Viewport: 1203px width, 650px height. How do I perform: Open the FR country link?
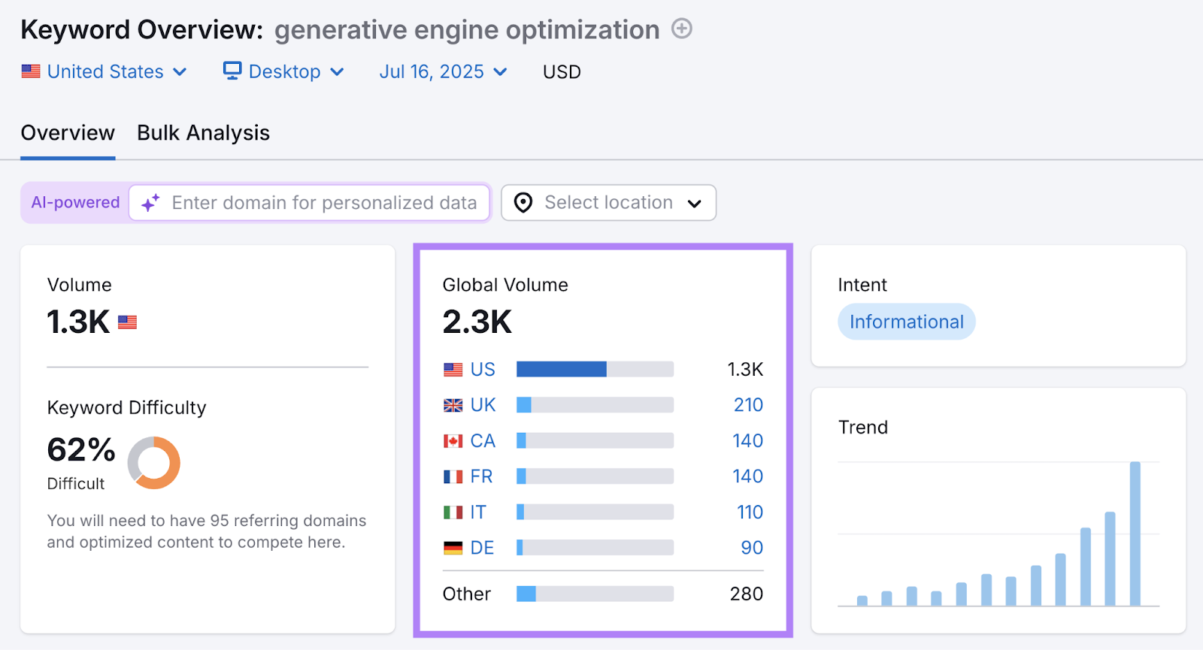(481, 476)
